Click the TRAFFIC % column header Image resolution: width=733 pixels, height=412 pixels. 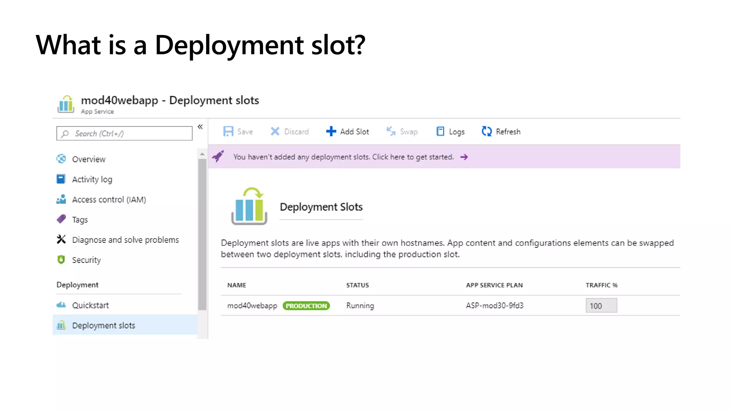click(601, 285)
